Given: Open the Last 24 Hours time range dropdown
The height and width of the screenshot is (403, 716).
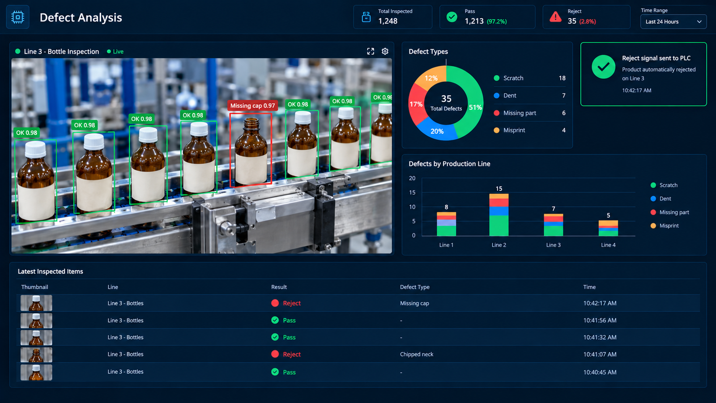Looking at the screenshot, I should point(673,21).
